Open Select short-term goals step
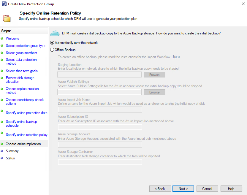The width and height of the screenshot is (247, 195). pyautogui.click(x=22, y=71)
